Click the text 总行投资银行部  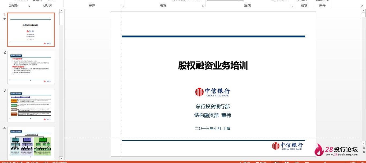coord(213,107)
